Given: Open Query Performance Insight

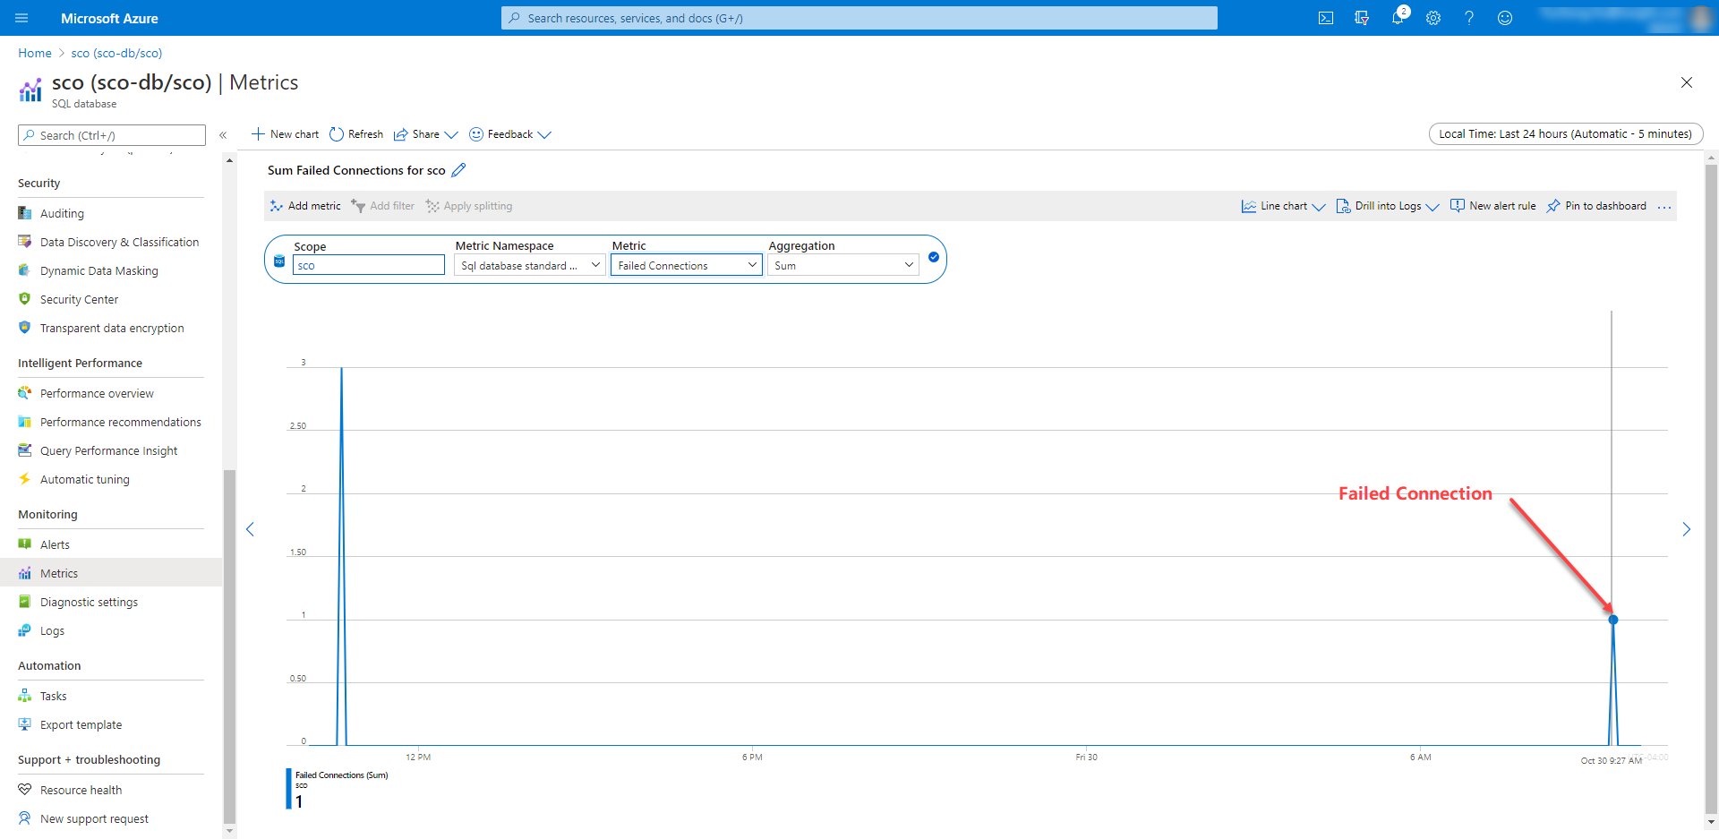Looking at the screenshot, I should [108, 450].
